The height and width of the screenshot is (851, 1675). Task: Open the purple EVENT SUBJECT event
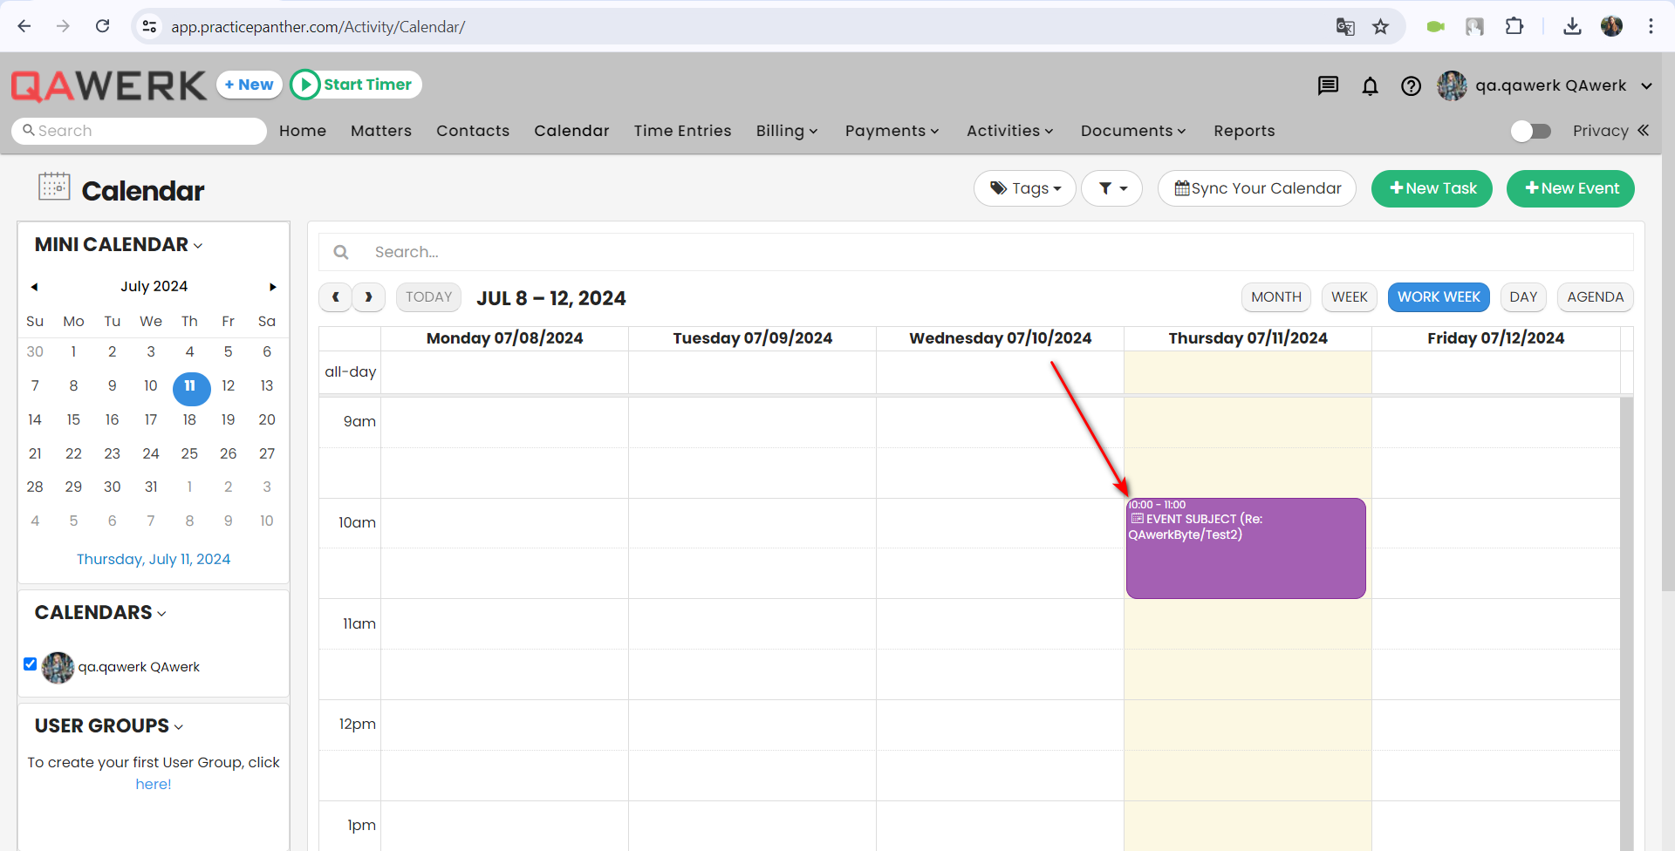(x=1246, y=548)
